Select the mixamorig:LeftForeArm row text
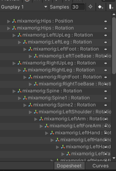Image resolution: width=116 pixels, height=171 pixels. [x=80, y=126]
